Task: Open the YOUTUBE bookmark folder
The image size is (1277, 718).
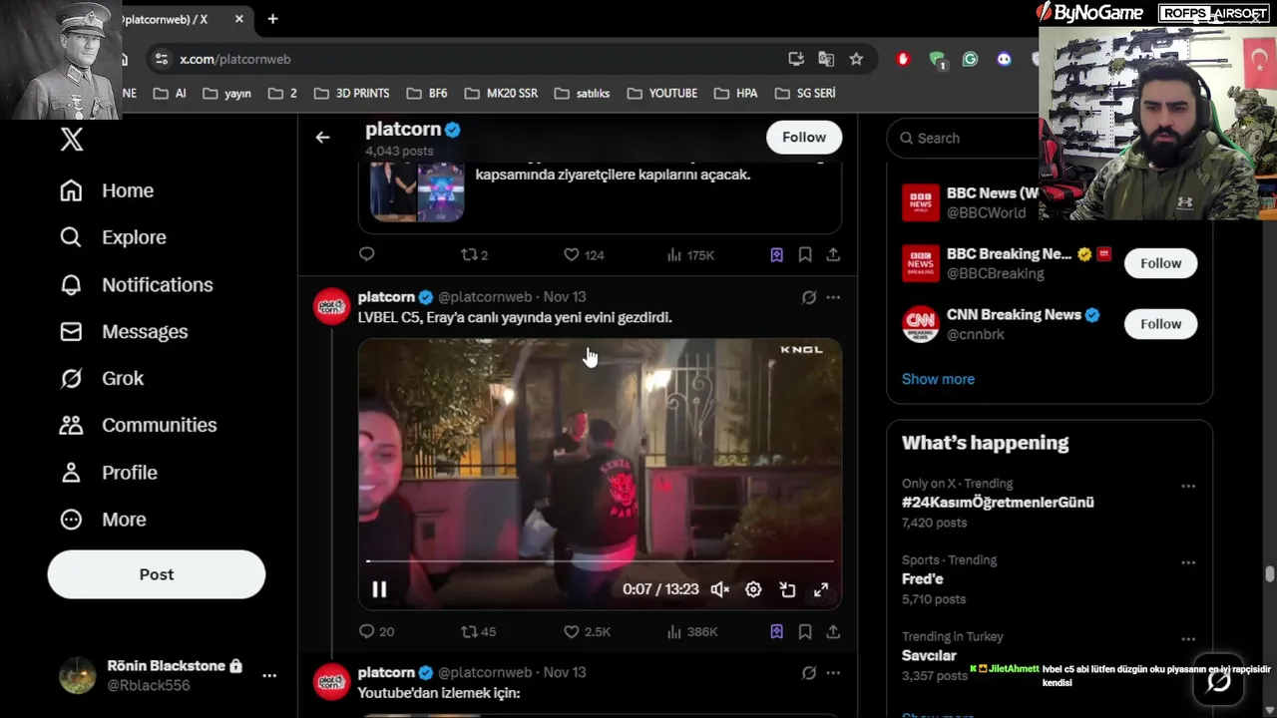Action: point(662,93)
